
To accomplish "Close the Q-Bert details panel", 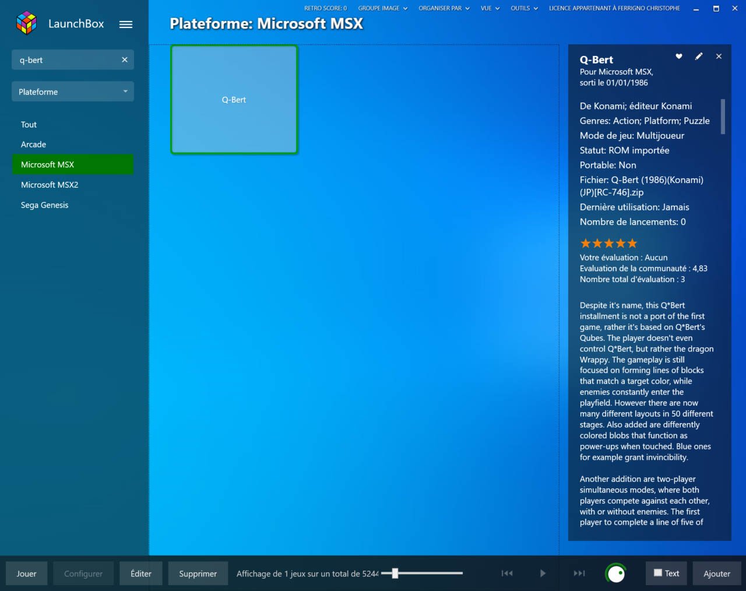I will [x=719, y=57].
